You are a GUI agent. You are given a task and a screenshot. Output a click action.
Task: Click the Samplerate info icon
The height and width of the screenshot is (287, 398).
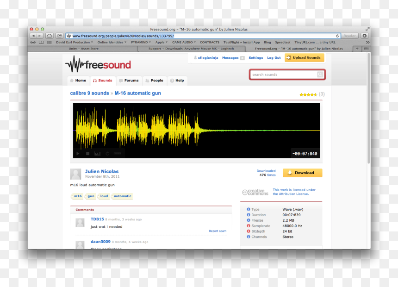248,226
